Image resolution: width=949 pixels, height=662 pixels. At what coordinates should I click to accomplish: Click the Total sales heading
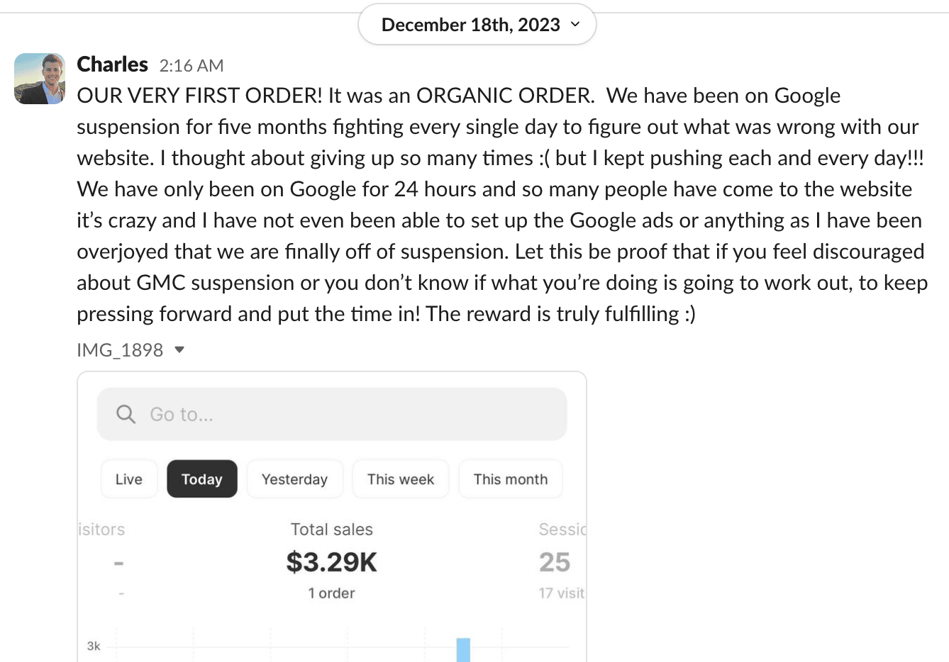tap(331, 529)
